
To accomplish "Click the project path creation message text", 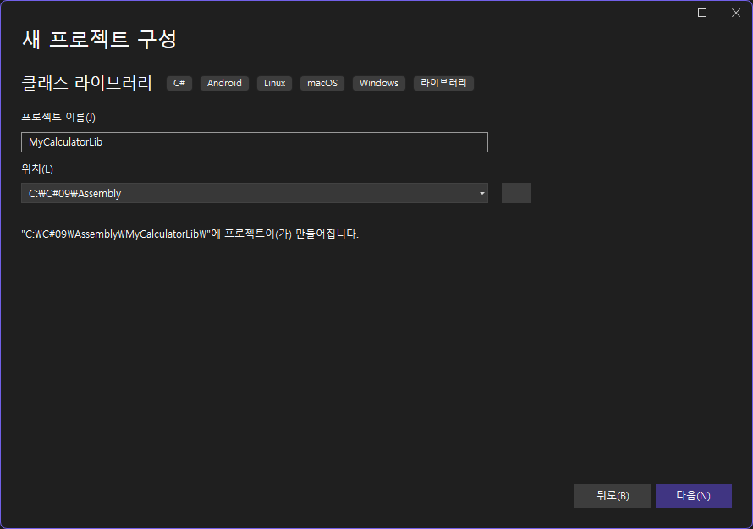I will [190, 234].
